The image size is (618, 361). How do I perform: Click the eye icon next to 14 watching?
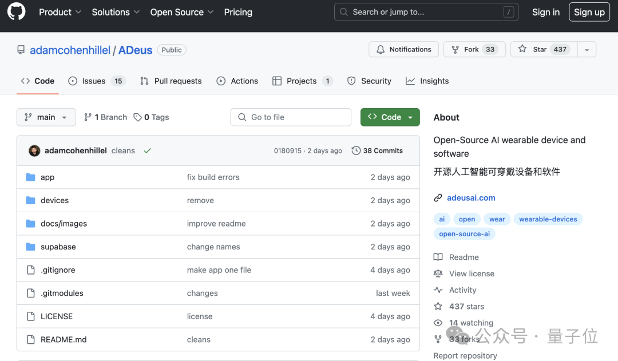pyautogui.click(x=438, y=323)
